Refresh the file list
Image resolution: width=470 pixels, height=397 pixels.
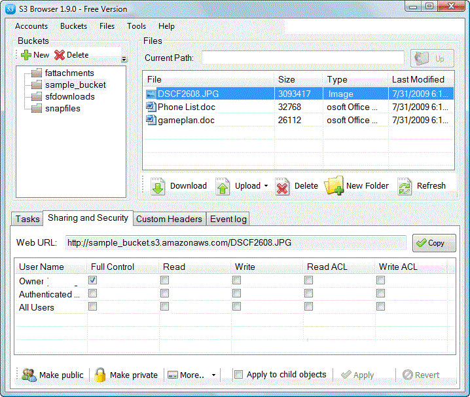coord(405,186)
